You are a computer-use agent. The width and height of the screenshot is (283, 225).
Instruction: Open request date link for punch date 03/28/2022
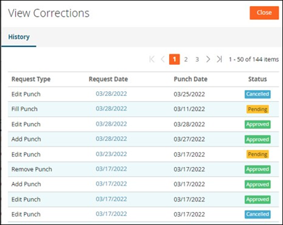click(111, 124)
